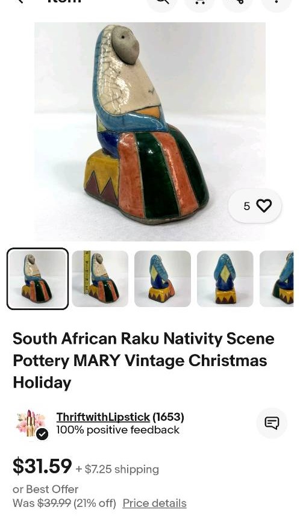Image resolution: width=300 pixels, height=519 pixels.
Task: Open the shopping cart icon
Action: point(199,2)
